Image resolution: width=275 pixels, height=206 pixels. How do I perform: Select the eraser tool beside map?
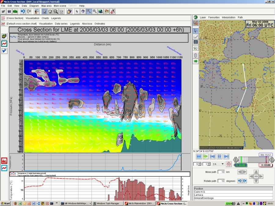(x=196, y=36)
